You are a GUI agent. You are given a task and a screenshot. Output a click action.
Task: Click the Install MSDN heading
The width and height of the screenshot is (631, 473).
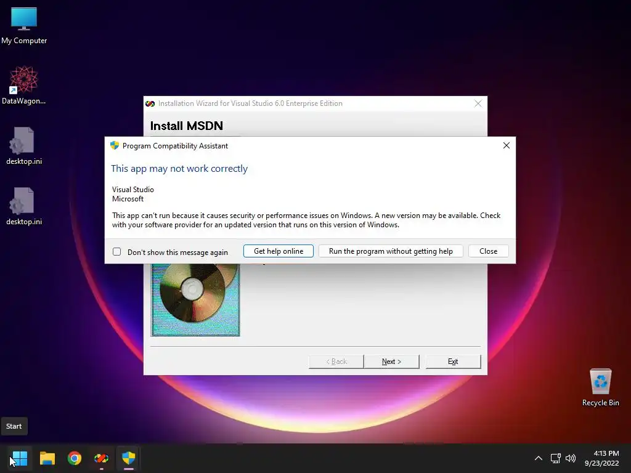coord(186,126)
